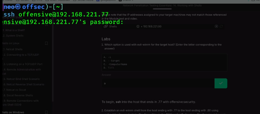Image resolution: width=260 pixels, height=114 pixels.
Task: Bookmark the Shells on Windows section
Action: click(46, 112)
